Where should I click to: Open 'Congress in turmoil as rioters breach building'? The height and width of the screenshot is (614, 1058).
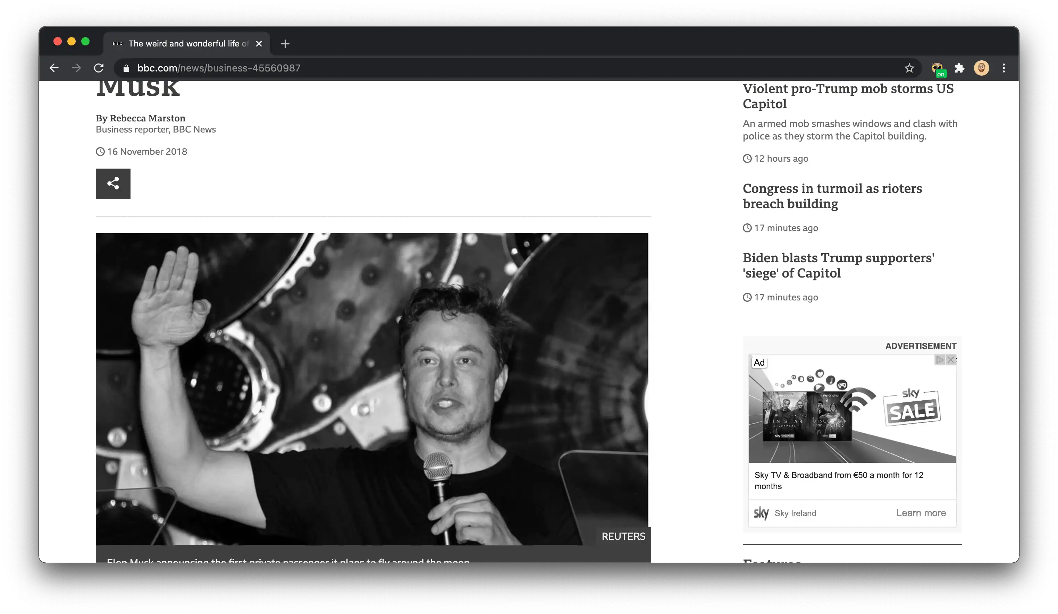(832, 196)
